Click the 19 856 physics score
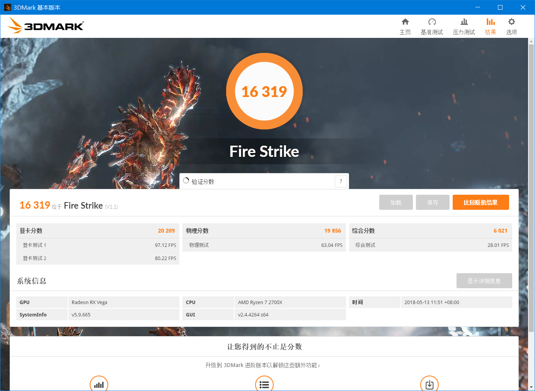 point(332,231)
